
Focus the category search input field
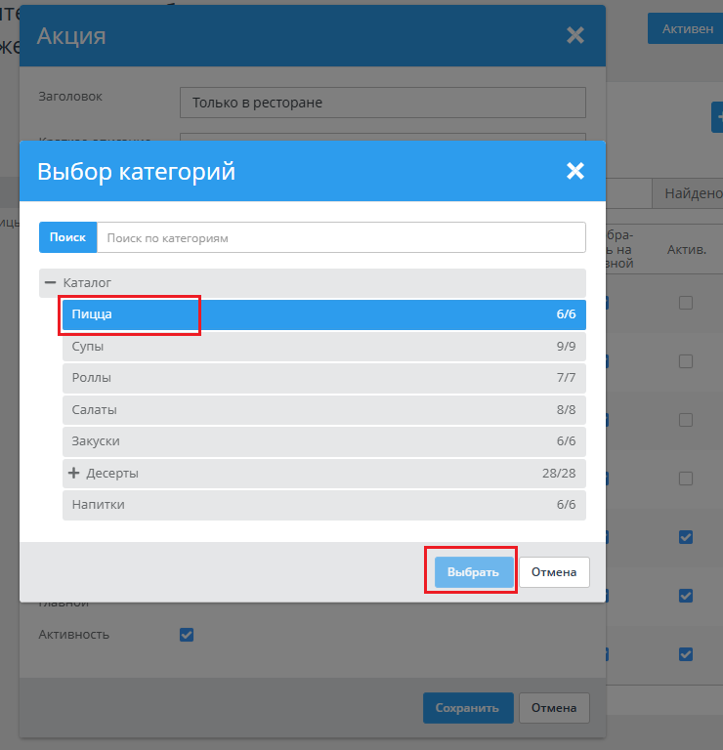pos(340,237)
